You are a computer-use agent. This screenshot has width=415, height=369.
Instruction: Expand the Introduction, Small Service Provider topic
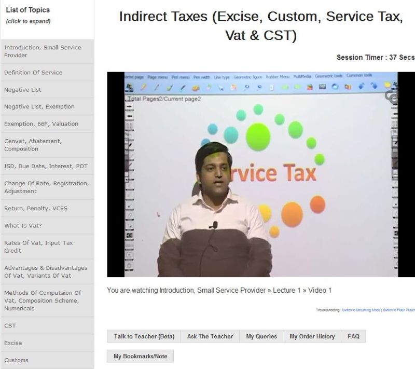pyautogui.click(x=47, y=51)
